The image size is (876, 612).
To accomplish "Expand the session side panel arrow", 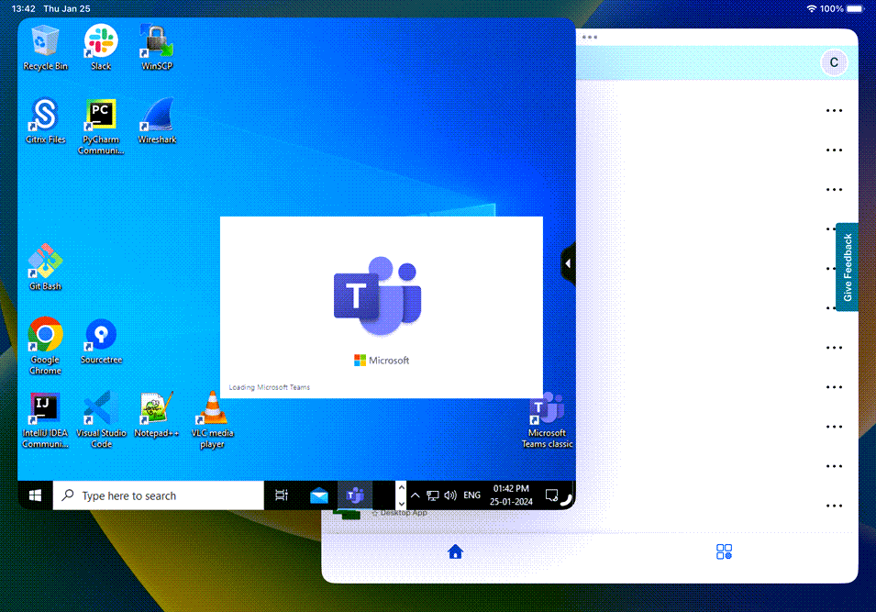I will point(568,263).
